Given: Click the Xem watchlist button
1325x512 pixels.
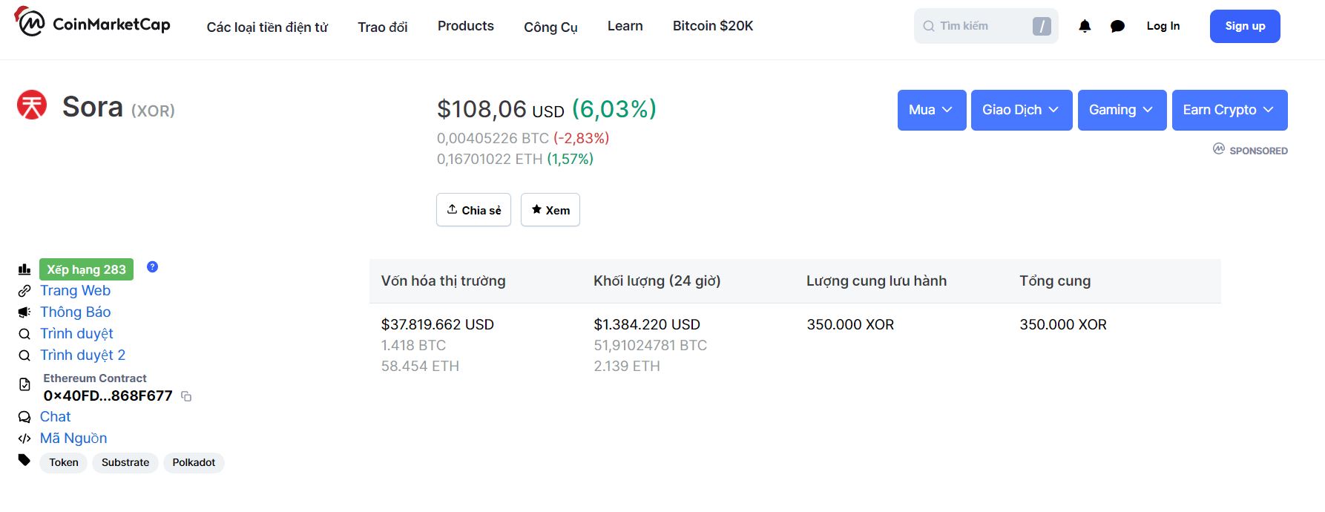Looking at the screenshot, I should (550, 210).
